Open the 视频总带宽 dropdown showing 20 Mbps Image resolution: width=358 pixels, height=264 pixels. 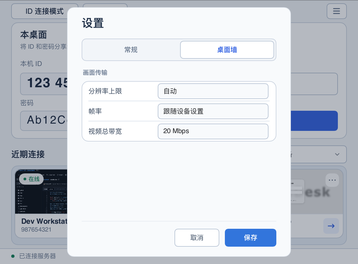tap(213, 131)
